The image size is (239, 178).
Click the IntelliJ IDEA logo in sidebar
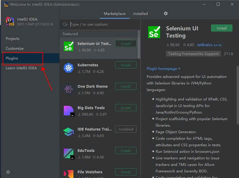coord(10,21)
